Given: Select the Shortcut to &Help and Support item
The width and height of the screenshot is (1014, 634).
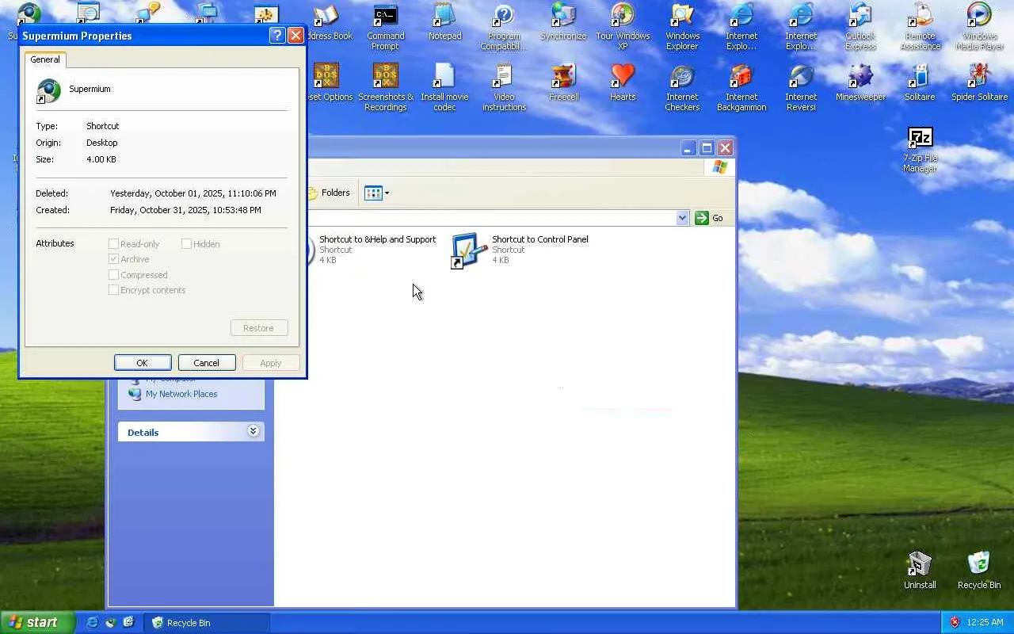Looking at the screenshot, I should tap(371, 250).
